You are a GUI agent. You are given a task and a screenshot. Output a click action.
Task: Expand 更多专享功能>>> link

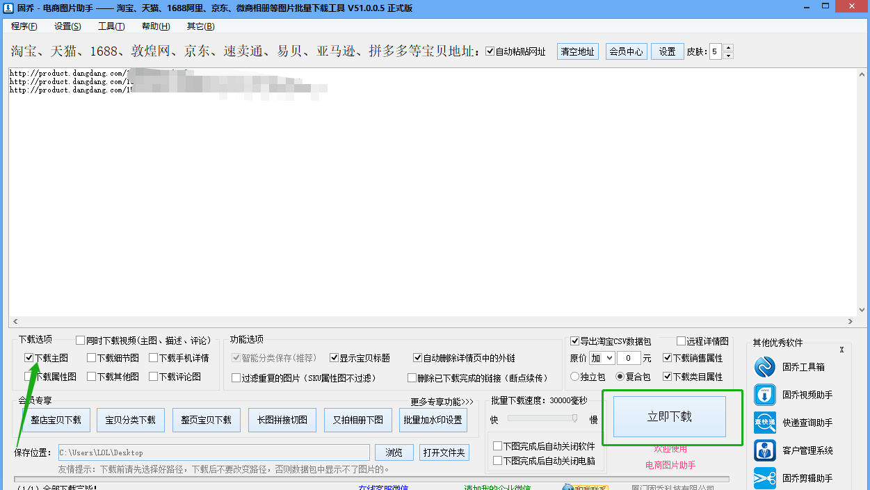pos(442,402)
